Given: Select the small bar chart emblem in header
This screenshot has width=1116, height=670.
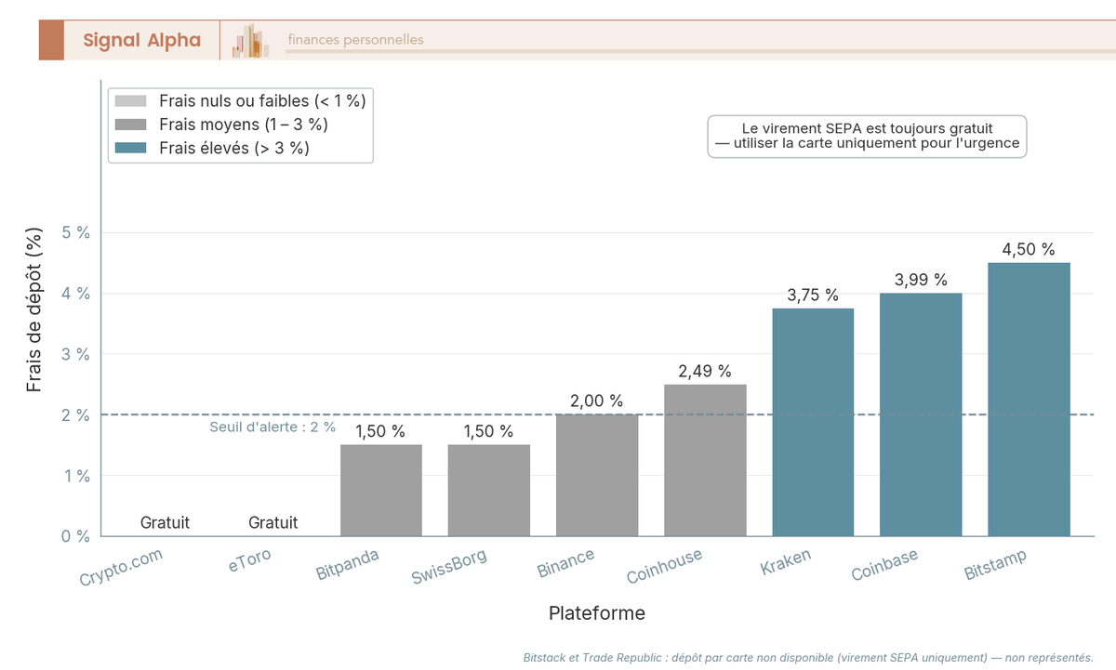Looking at the screenshot, I should point(249,40).
